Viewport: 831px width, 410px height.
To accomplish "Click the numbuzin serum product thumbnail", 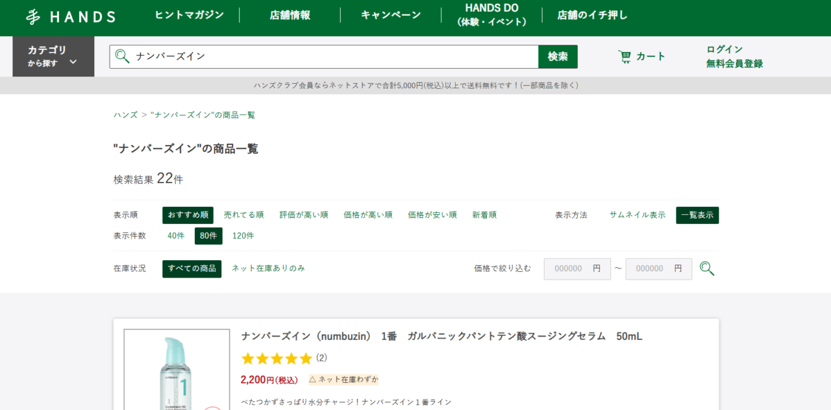I will 177,370.
